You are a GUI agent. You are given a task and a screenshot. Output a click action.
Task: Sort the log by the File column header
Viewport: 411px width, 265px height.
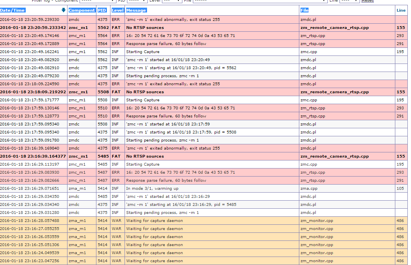304,10
